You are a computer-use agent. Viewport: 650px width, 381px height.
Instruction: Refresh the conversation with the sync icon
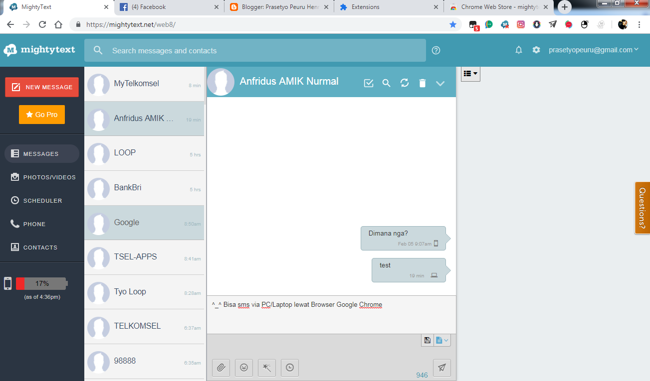tap(405, 83)
